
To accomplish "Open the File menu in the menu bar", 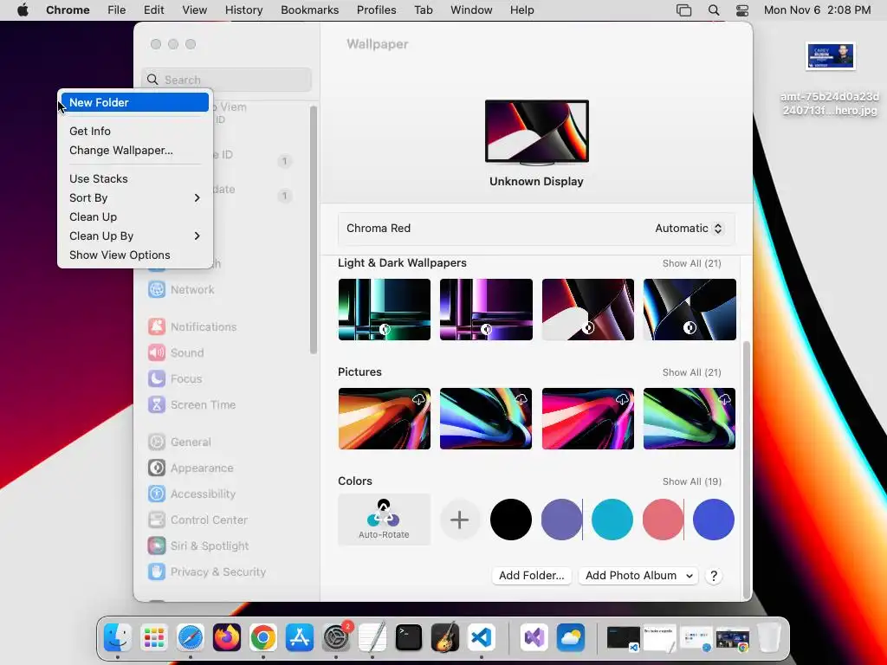I will pos(117,10).
